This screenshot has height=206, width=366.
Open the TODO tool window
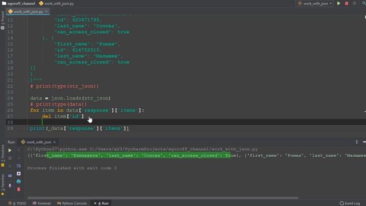click(x=18, y=204)
